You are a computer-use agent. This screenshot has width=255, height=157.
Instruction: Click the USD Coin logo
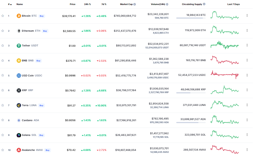[19, 76]
